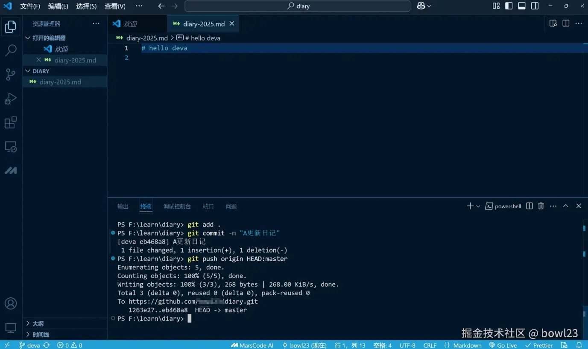Open the new terminal profile dropdown
Screen dimensions: 588x349
[x=478, y=206]
